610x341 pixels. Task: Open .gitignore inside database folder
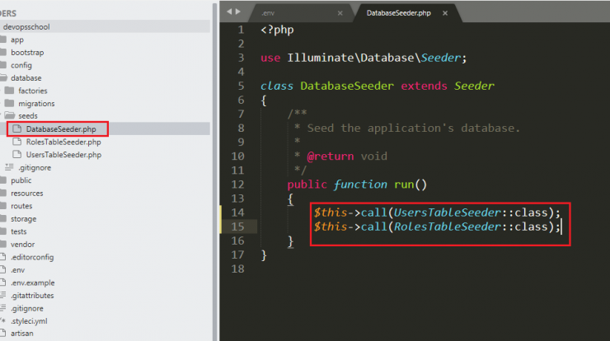pos(35,167)
